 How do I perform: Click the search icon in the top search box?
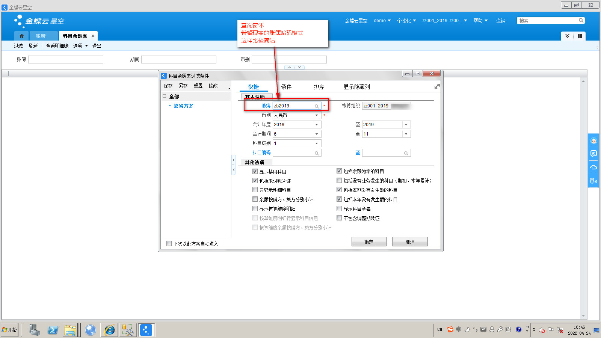pyautogui.click(x=581, y=21)
